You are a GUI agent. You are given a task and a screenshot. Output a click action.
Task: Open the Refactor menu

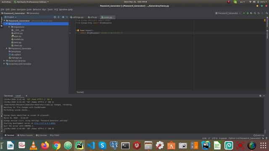pyautogui.click(x=37, y=10)
